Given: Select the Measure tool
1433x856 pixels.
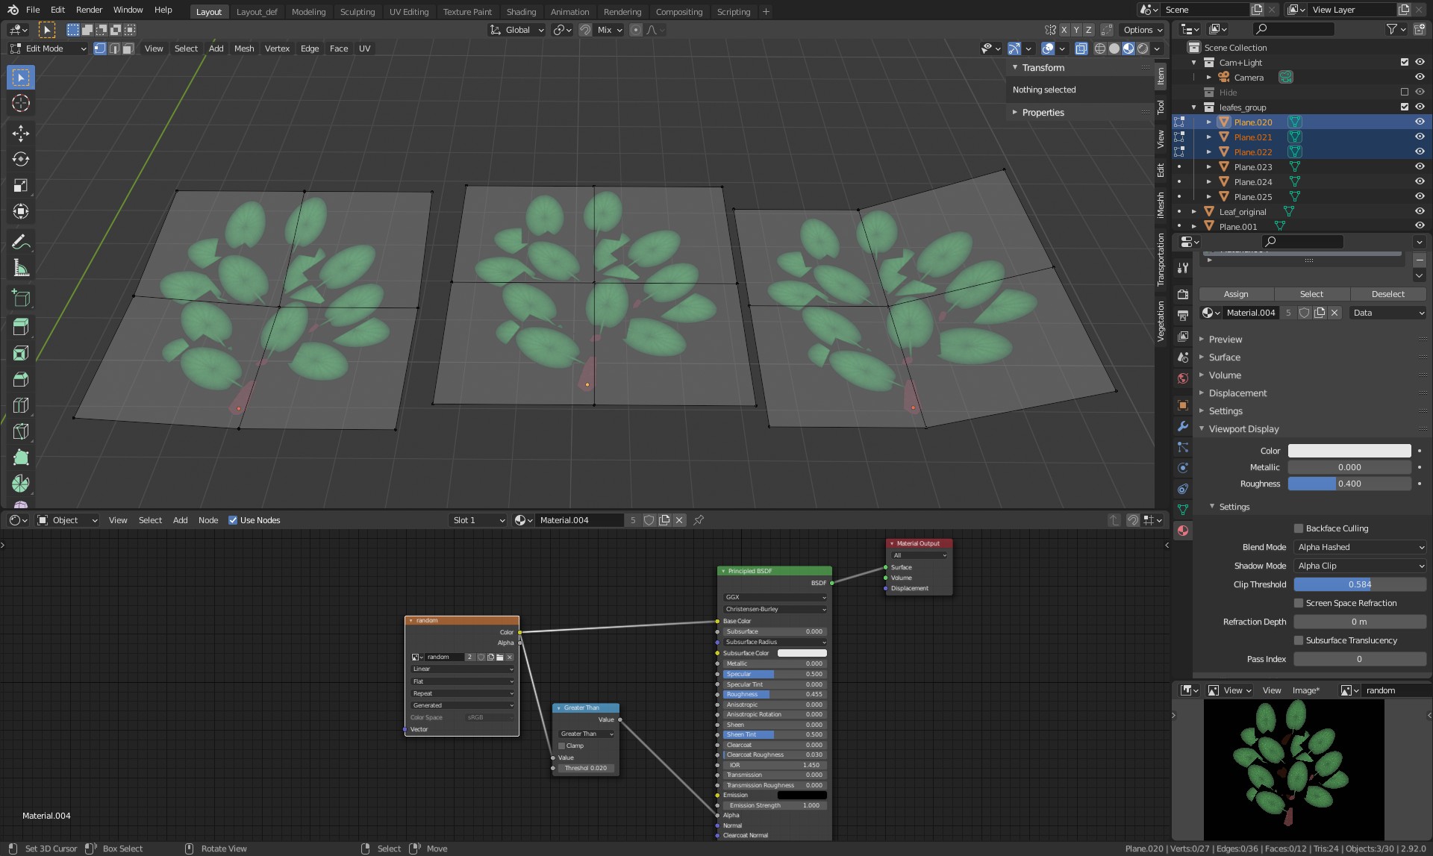Looking at the screenshot, I should pos(21,268).
